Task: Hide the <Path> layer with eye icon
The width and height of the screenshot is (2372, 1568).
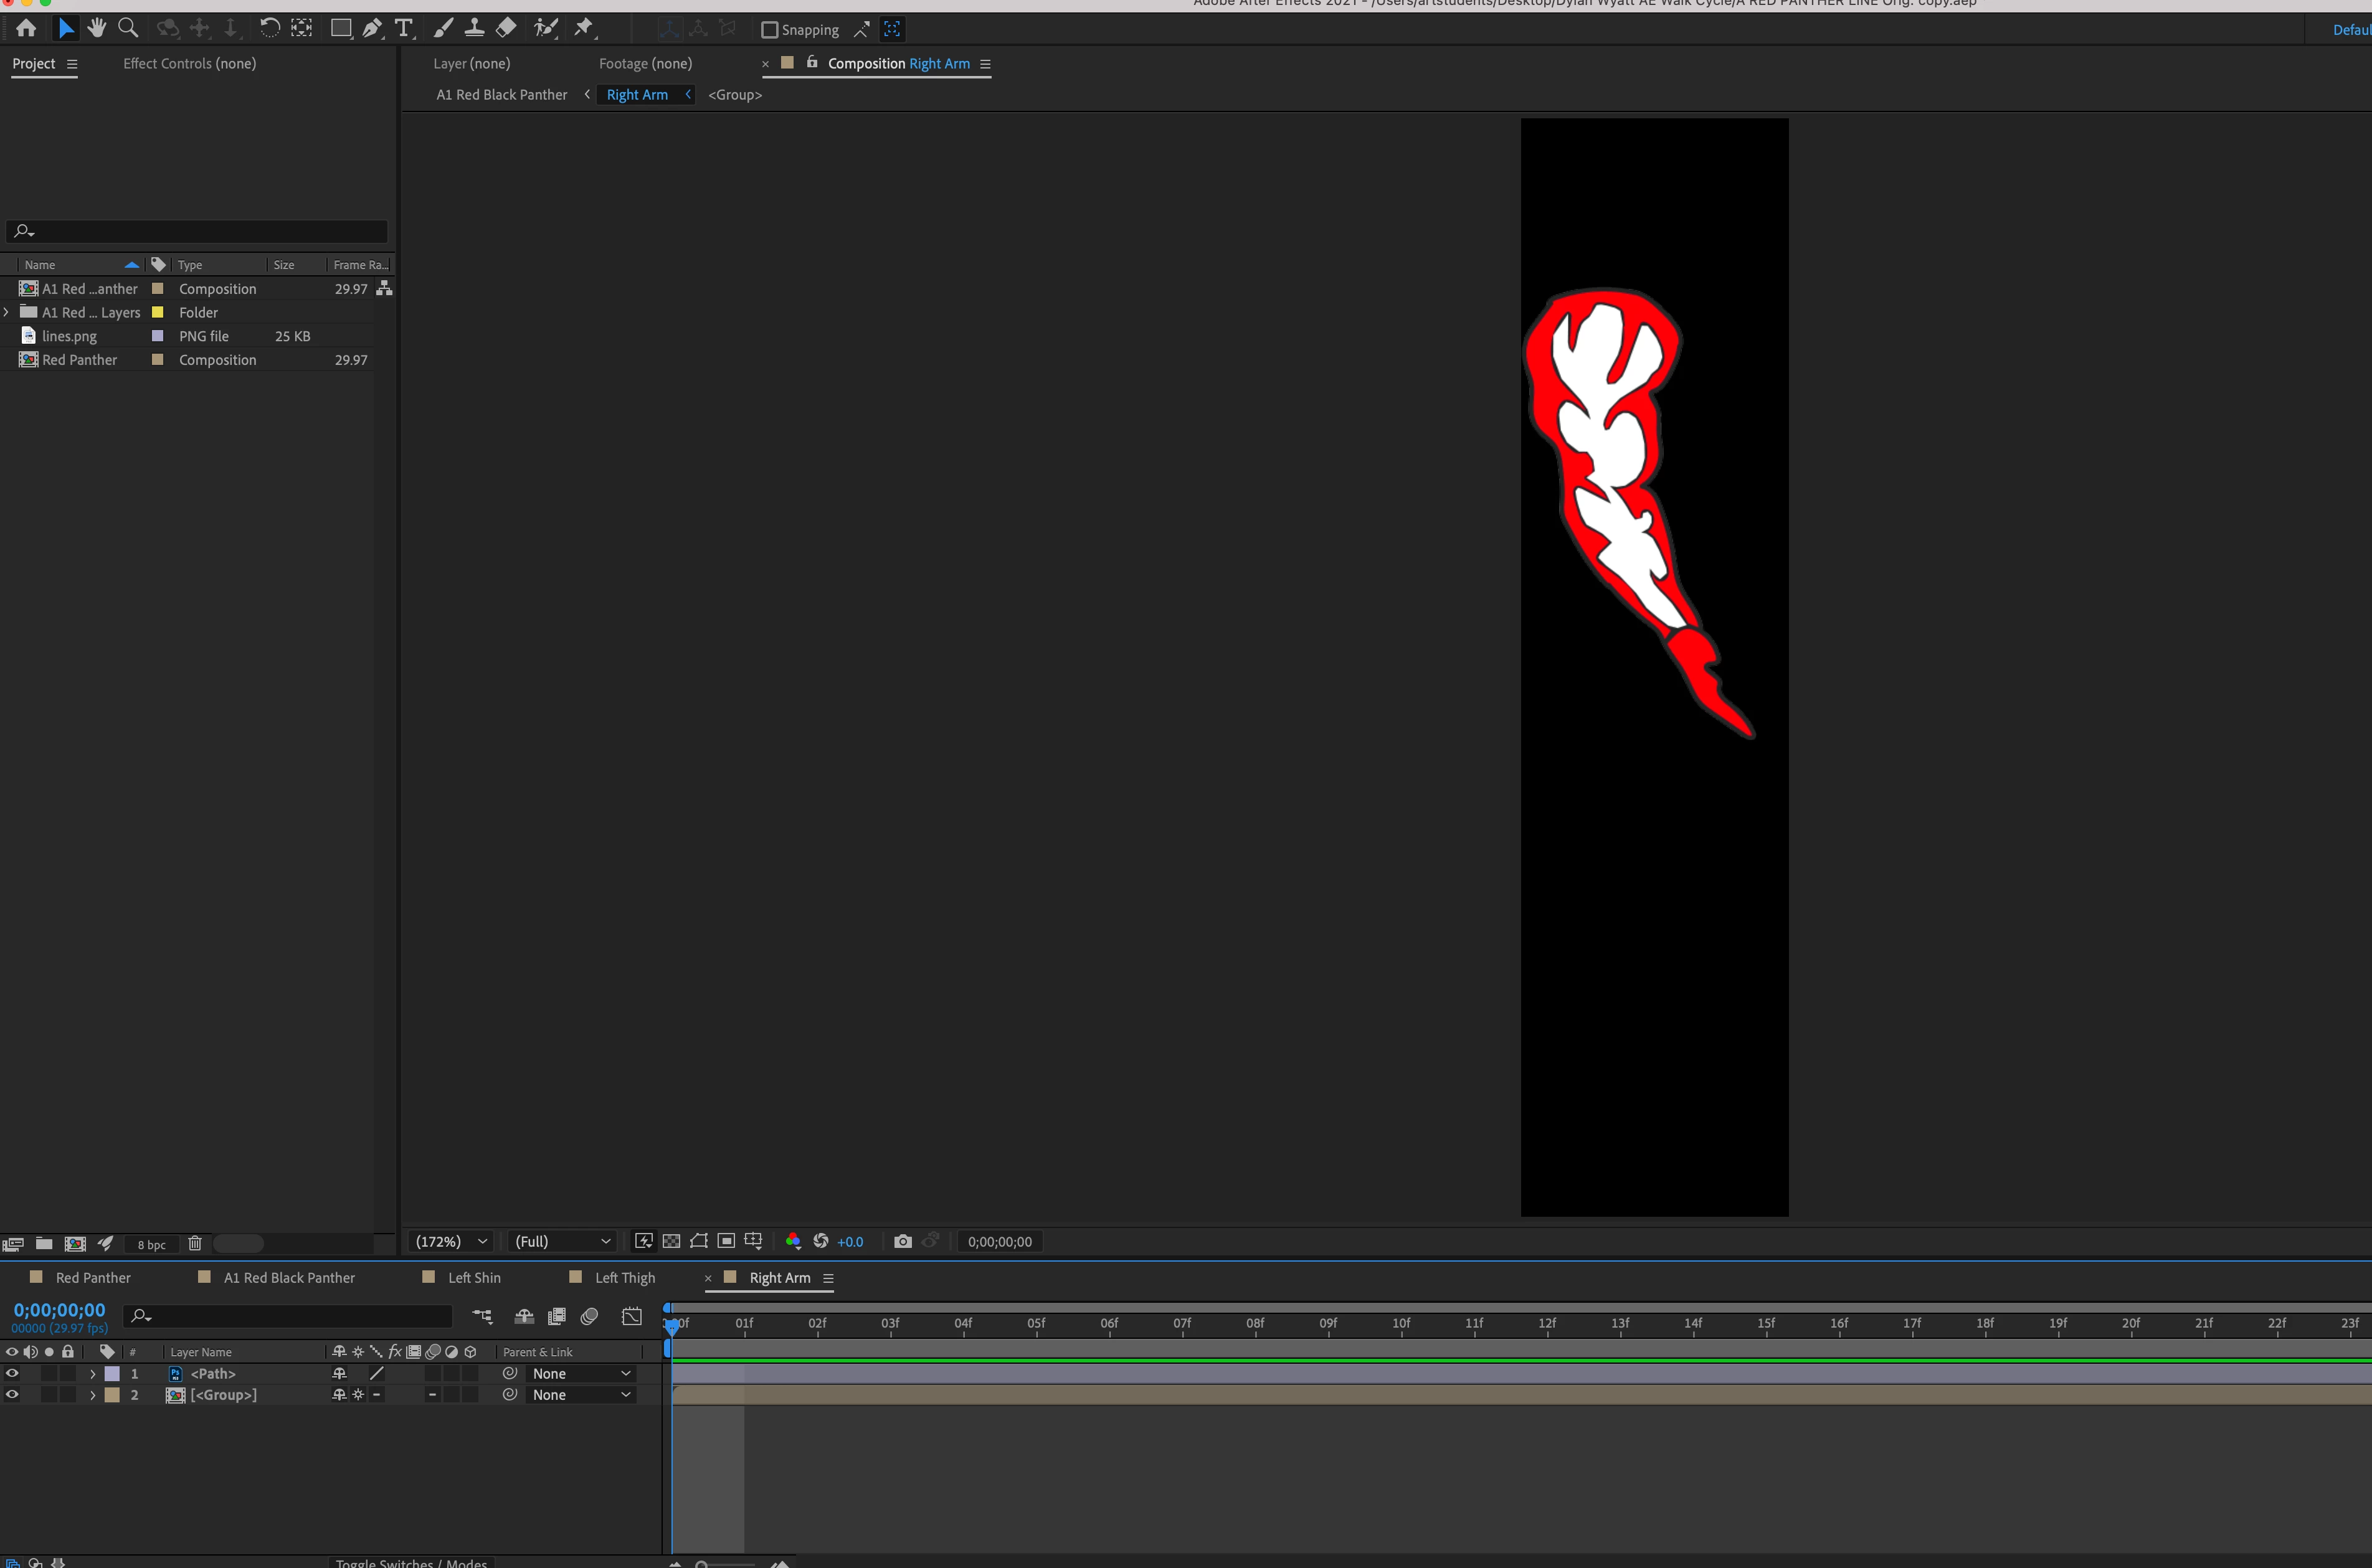Action: click(12, 1373)
